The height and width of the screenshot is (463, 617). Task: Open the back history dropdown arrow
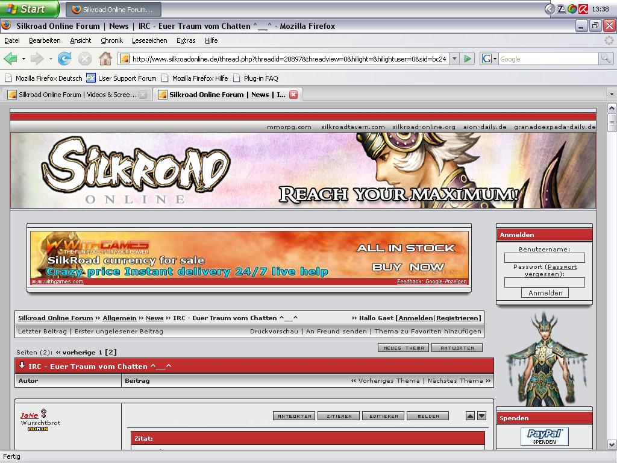point(23,59)
